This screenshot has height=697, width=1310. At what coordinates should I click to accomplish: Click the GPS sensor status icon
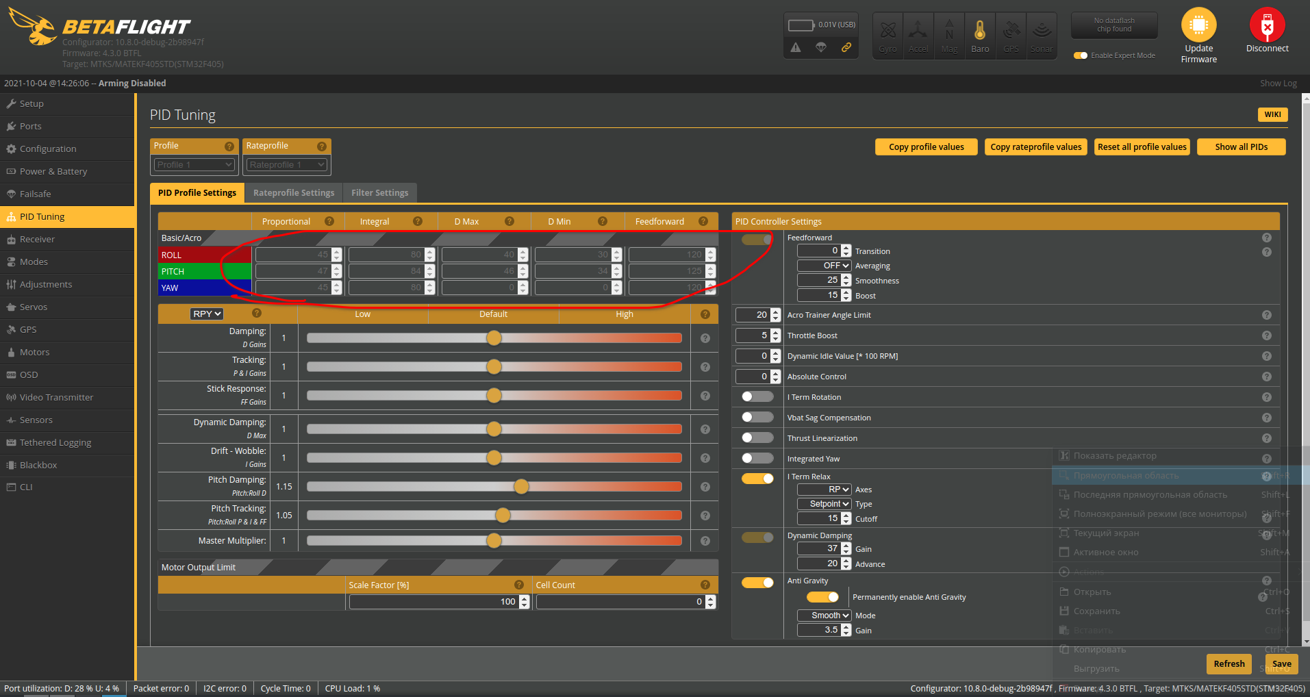1011,36
